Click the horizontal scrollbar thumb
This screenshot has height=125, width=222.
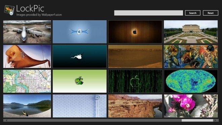coord(197,120)
